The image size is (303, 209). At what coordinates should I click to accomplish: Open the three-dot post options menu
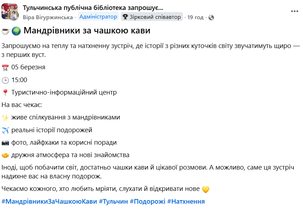pos(294,11)
